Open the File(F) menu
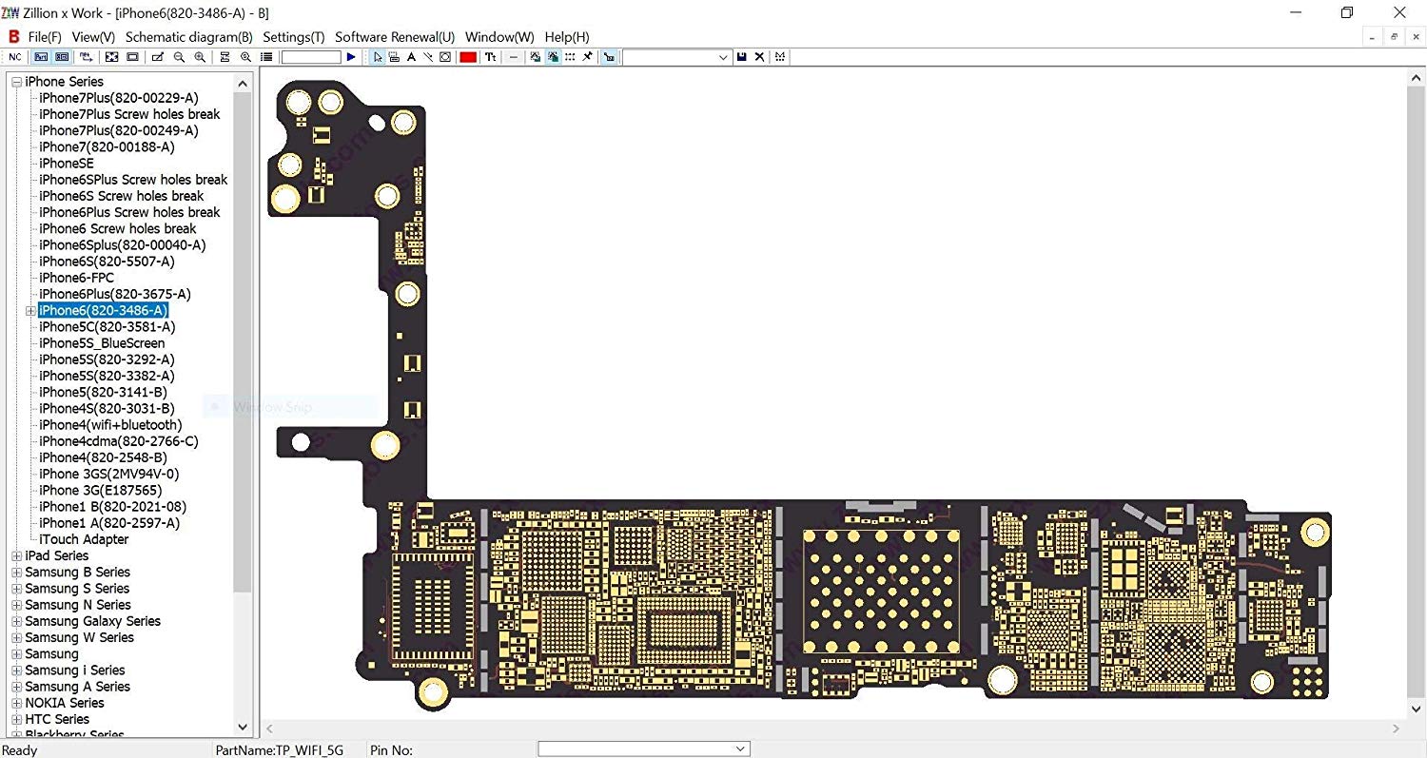The image size is (1427, 758). click(x=45, y=37)
